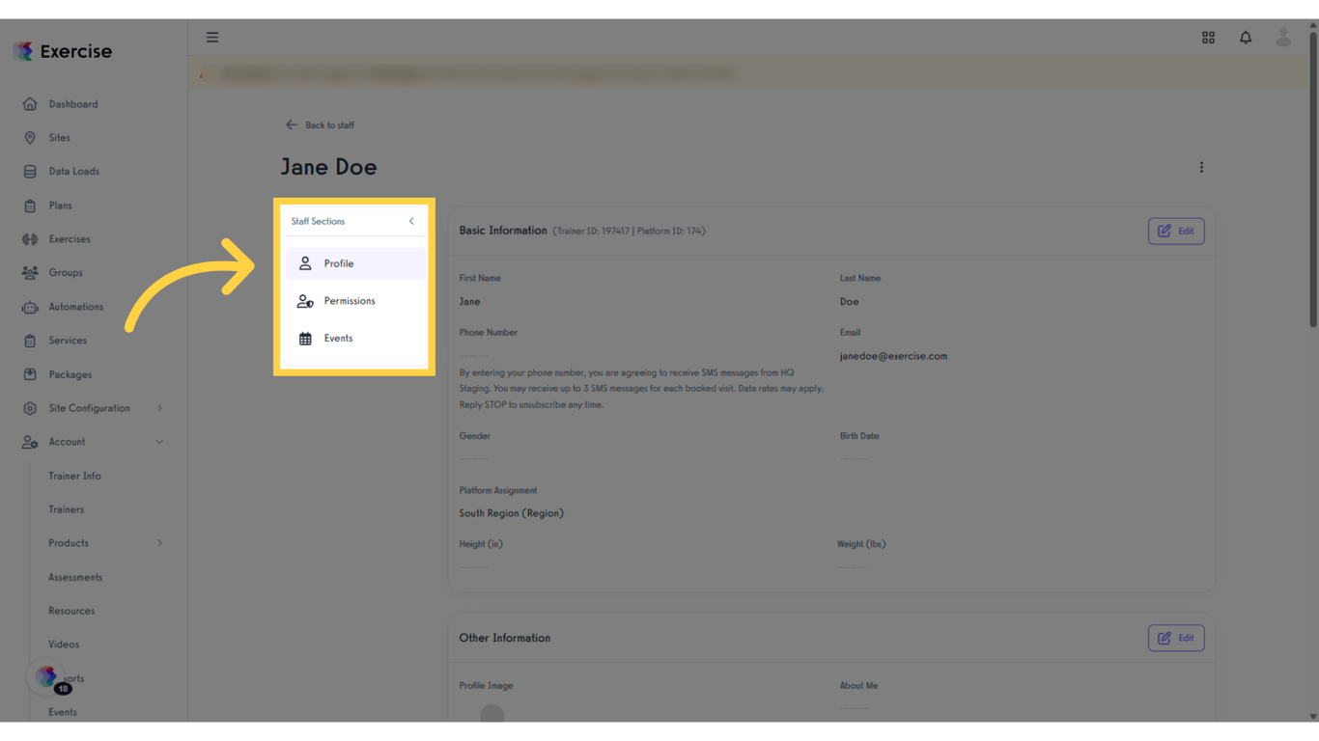Image resolution: width=1319 pixels, height=741 pixels.
Task: Click the Dashboard home icon
Action: (x=30, y=104)
